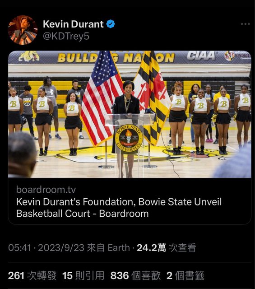255x289 pixels.
Task: Open the Kevin Durant display name
Action: tap(73, 24)
